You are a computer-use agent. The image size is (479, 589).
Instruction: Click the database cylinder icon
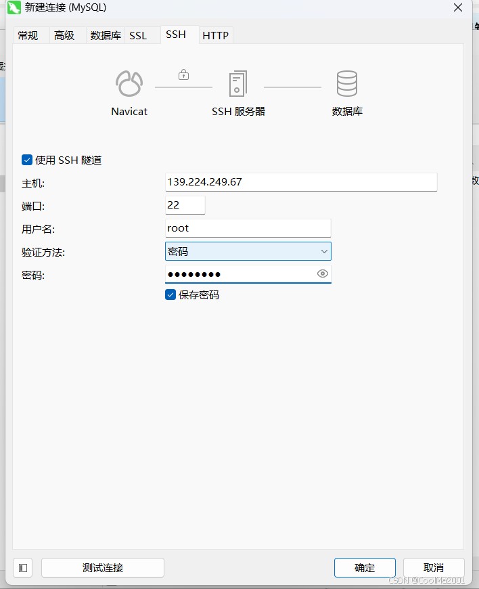tap(347, 83)
